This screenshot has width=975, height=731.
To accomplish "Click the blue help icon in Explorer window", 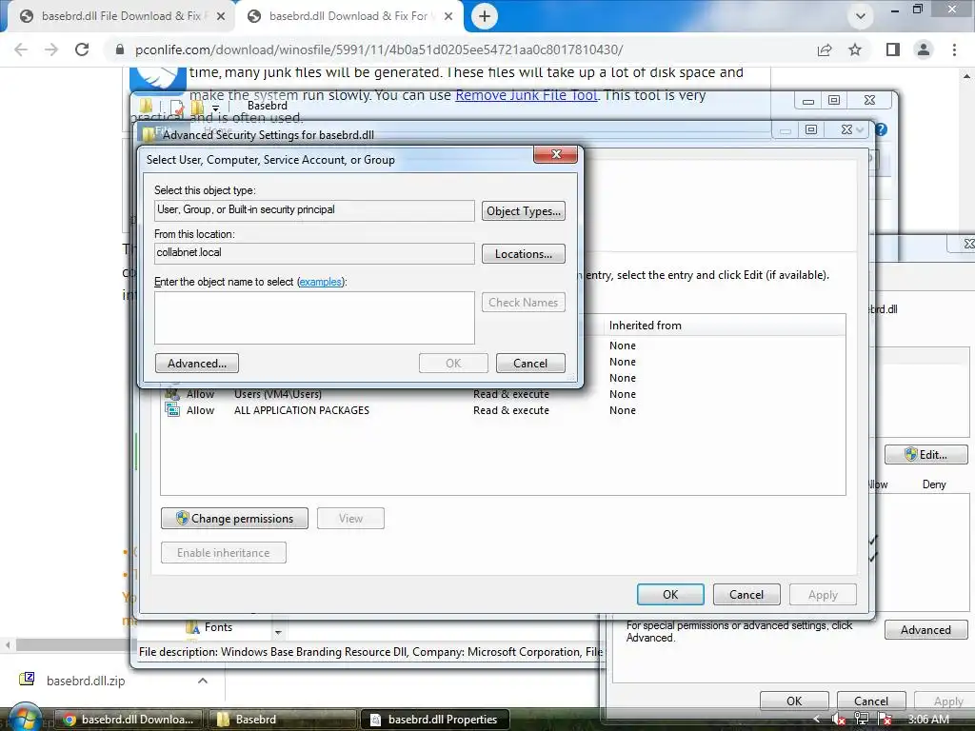I will point(881,129).
